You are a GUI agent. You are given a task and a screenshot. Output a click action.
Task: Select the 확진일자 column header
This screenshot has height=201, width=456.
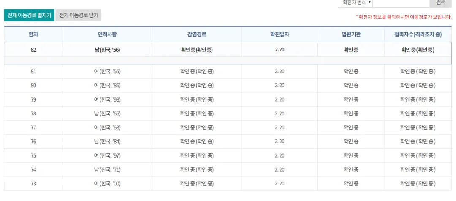(x=280, y=34)
